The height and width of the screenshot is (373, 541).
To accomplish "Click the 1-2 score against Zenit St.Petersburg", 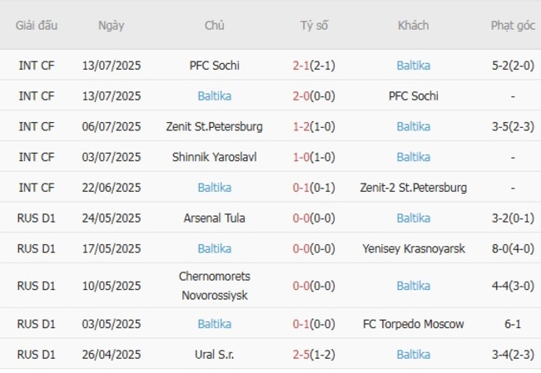I will point(302,126).
